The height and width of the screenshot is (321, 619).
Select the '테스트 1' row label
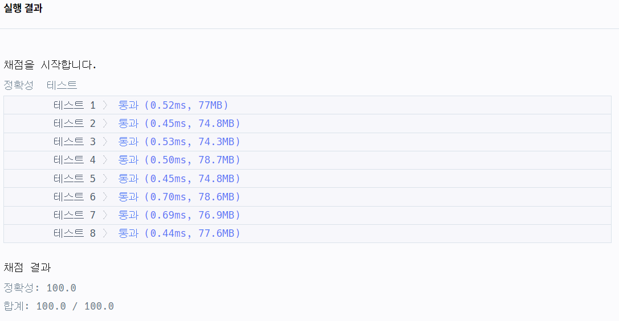[75, 105]
